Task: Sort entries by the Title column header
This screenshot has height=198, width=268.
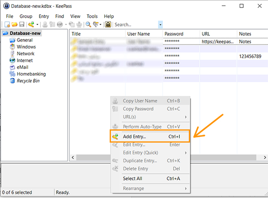Action: click(98, 34)
